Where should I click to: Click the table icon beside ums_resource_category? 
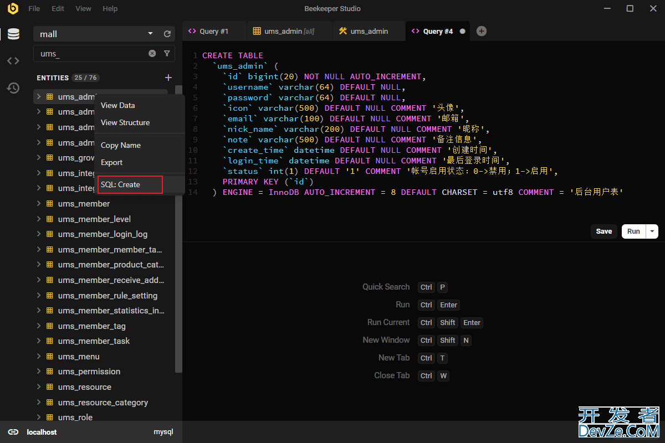(49, 402)
